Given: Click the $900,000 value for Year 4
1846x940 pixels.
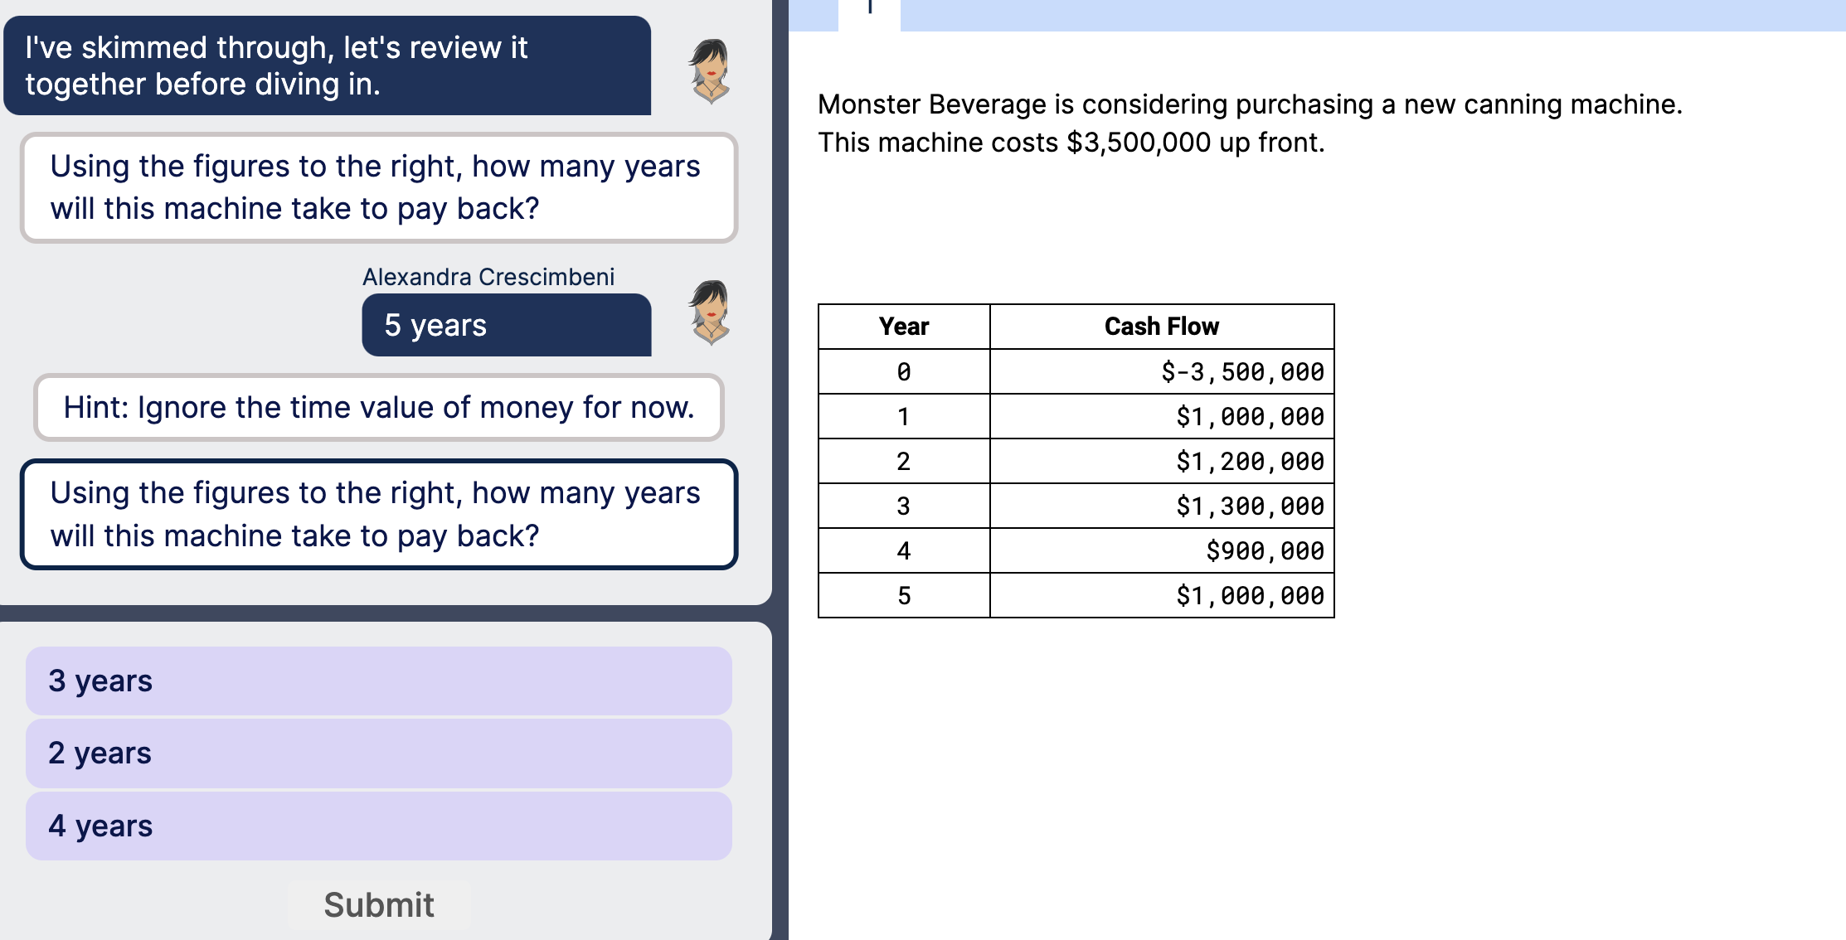Looking at the screenshot, I should point(1264,550).
